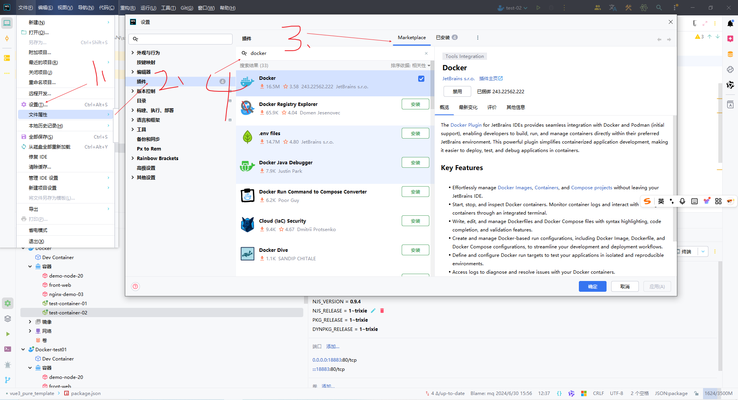The image size is (738, 400).
Task: Expand the 外观与行为 settings section
Action: click(133, 53)
